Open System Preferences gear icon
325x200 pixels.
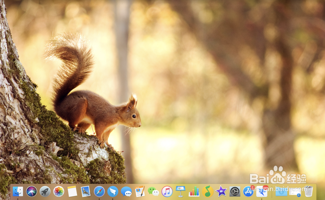pyautogui.click(x=235, y=191)
